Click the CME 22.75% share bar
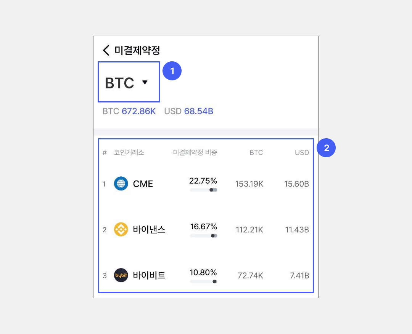412x334 pixels. 204,190
